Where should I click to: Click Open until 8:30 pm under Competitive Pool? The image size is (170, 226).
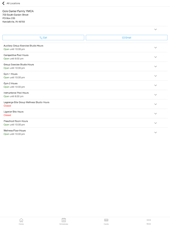coord(14,59)
